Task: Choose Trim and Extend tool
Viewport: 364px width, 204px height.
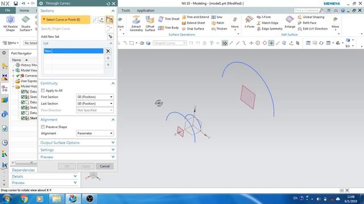Action: point(196,17)
